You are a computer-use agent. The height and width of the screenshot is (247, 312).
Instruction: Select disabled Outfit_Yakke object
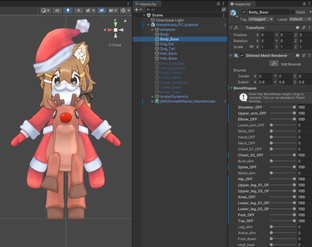click(x=171, y=78)
